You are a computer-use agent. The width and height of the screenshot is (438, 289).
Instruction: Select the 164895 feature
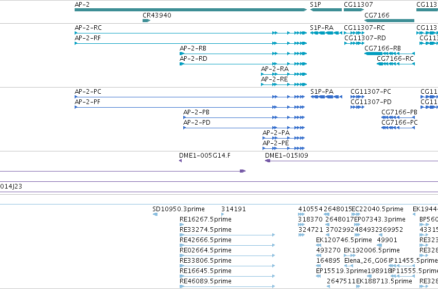click(x=319, y=266)
